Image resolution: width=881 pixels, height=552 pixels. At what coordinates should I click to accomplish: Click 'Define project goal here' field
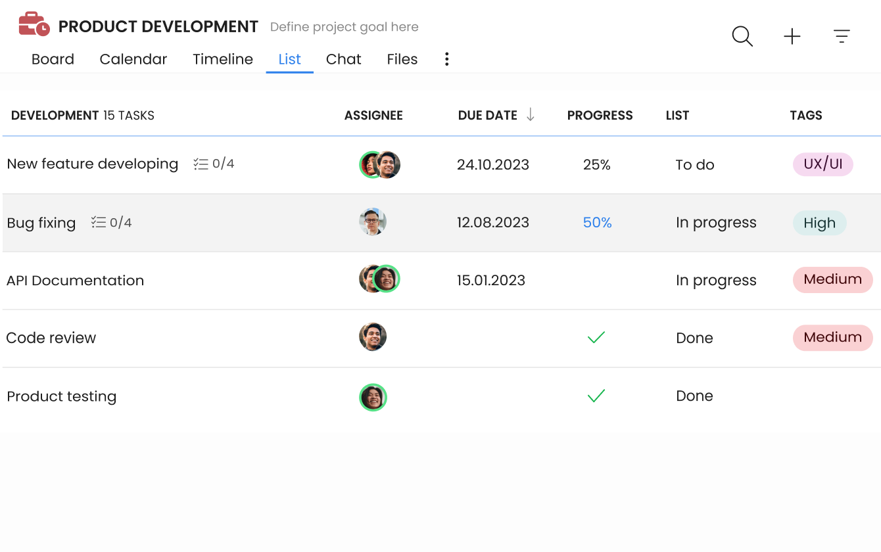point(345,27)
